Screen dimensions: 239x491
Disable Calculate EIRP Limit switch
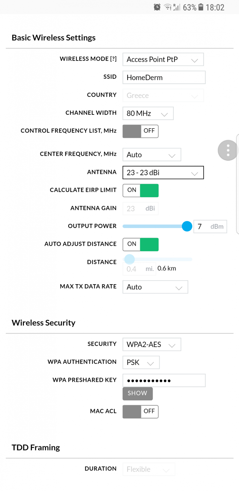[141, 191]
